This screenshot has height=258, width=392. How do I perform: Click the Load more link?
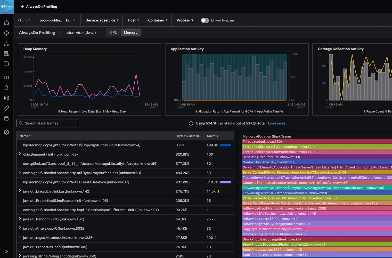point(276,123)
